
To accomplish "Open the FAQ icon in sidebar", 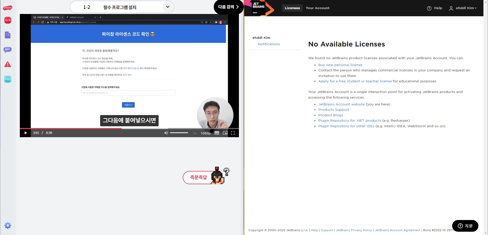I will pos(8,79).
